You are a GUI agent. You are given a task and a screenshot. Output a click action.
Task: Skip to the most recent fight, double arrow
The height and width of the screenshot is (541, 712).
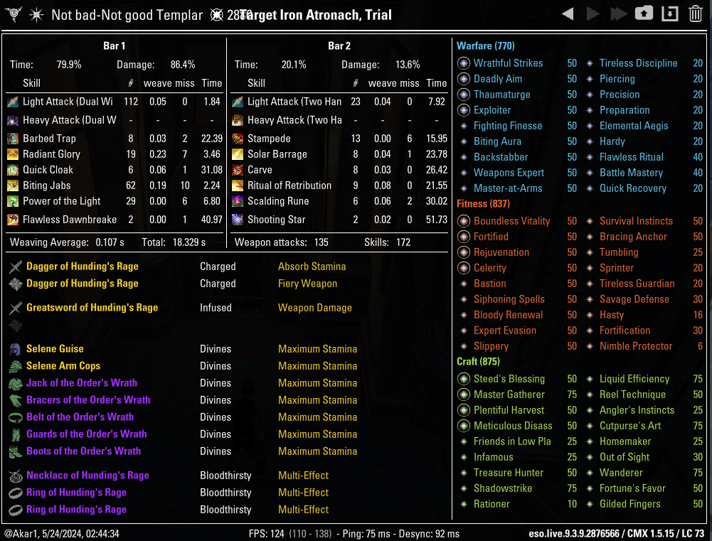(x=618, y=14)
